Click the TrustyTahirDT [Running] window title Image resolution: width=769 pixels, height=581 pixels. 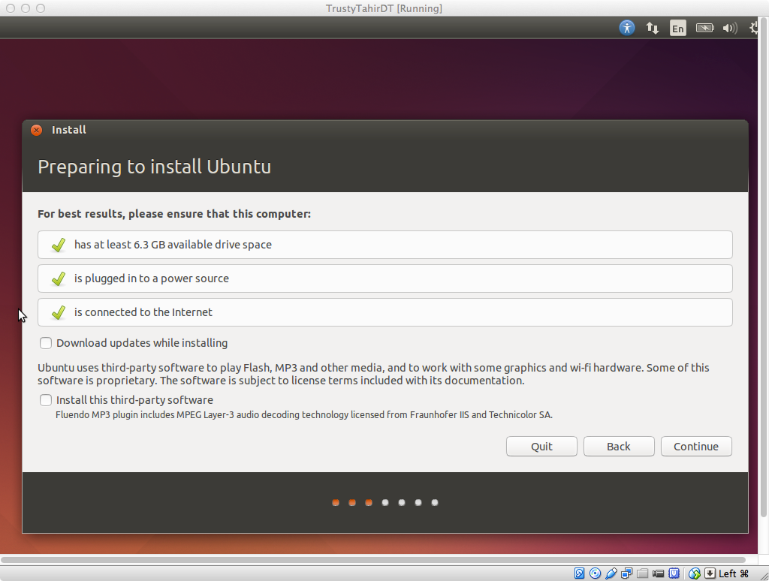click(384, 8)
